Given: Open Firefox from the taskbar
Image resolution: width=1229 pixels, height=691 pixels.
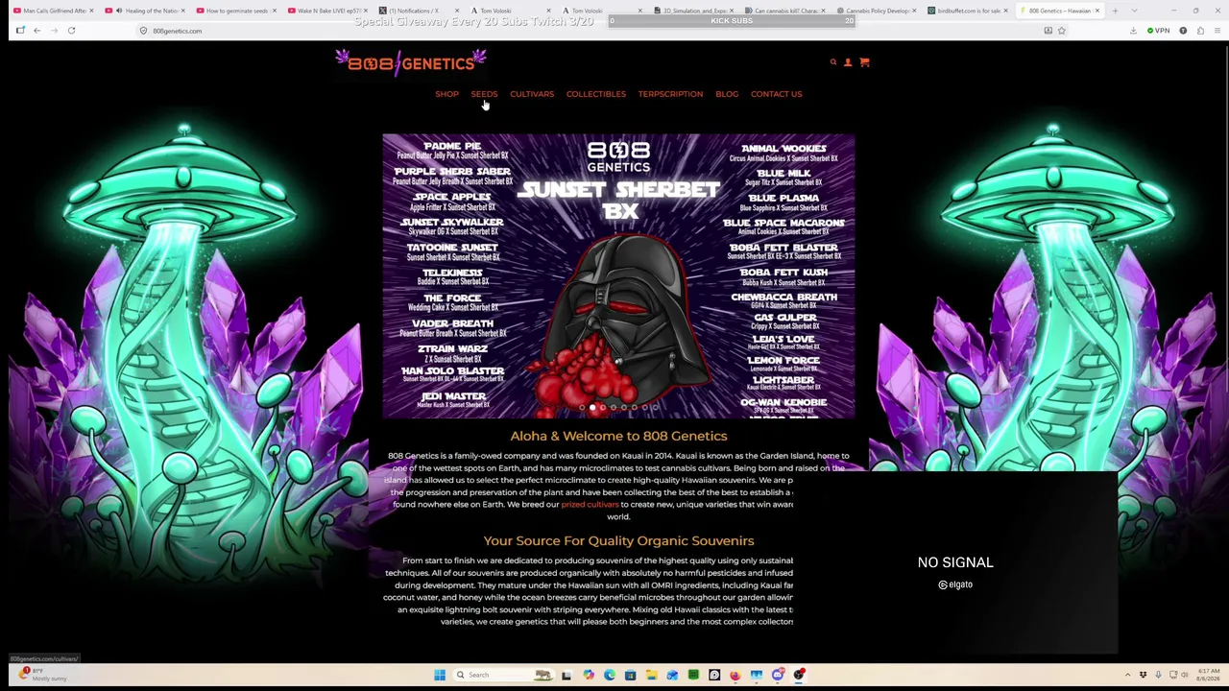Looking at the screenshot, I should click(x=735, y=675).
